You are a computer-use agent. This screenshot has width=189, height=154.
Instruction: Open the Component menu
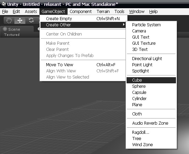coord(81,12)
